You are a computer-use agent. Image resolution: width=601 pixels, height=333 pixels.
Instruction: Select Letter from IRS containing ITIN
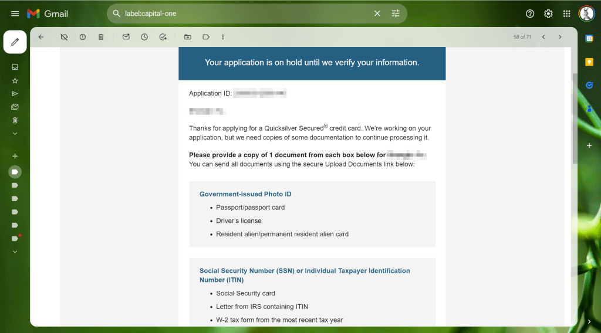[x=262, y=307]
